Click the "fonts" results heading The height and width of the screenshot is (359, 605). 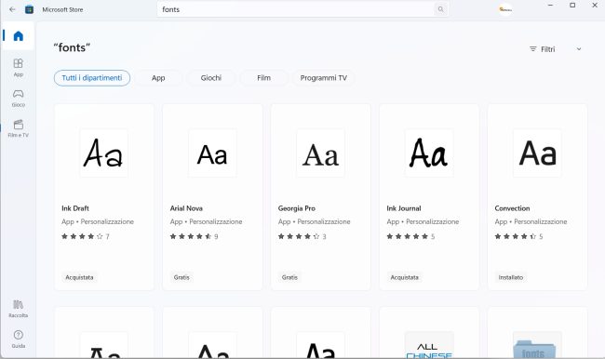click(72, 47)
